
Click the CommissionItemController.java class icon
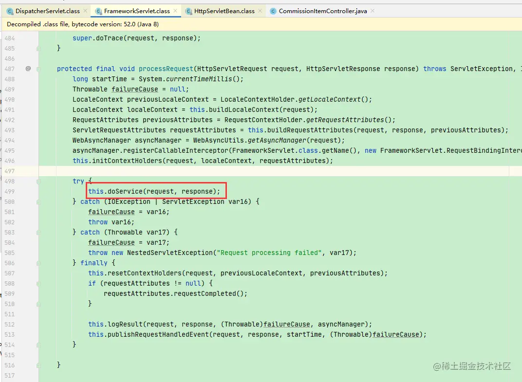click(273, 11)
